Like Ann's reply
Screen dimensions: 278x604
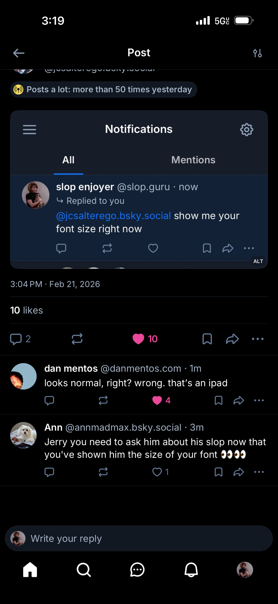(x=157, y=472)
